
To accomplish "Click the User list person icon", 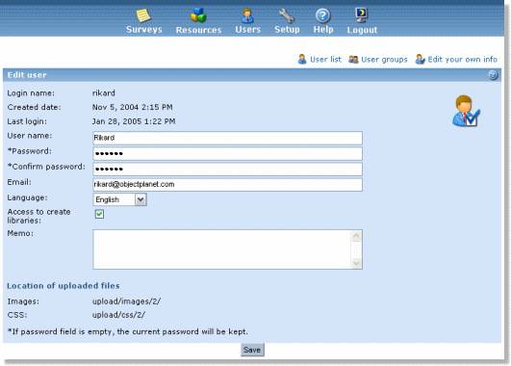I will coord(302,59).
